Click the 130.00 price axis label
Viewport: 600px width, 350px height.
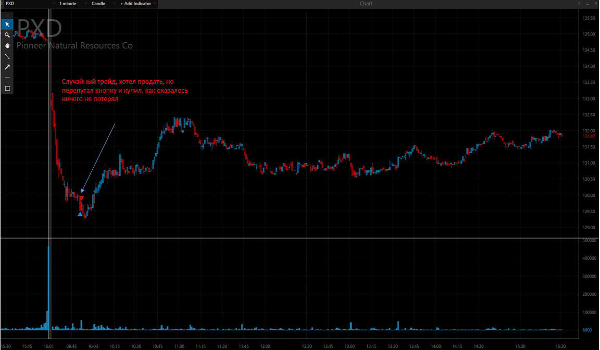[x=589, y=195]
